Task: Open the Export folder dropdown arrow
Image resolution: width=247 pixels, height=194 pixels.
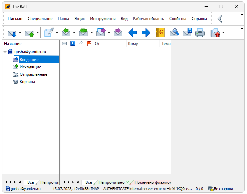Action: coord(223,33)
